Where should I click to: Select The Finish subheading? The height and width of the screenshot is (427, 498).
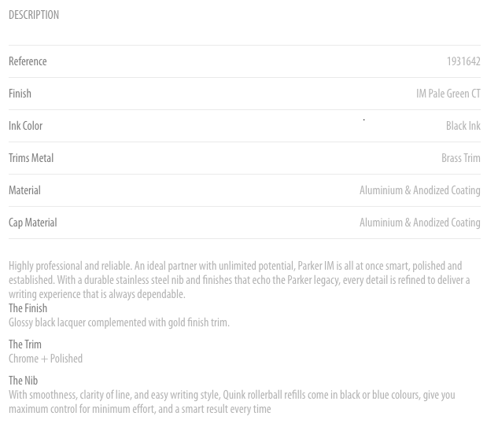(28, 308)
